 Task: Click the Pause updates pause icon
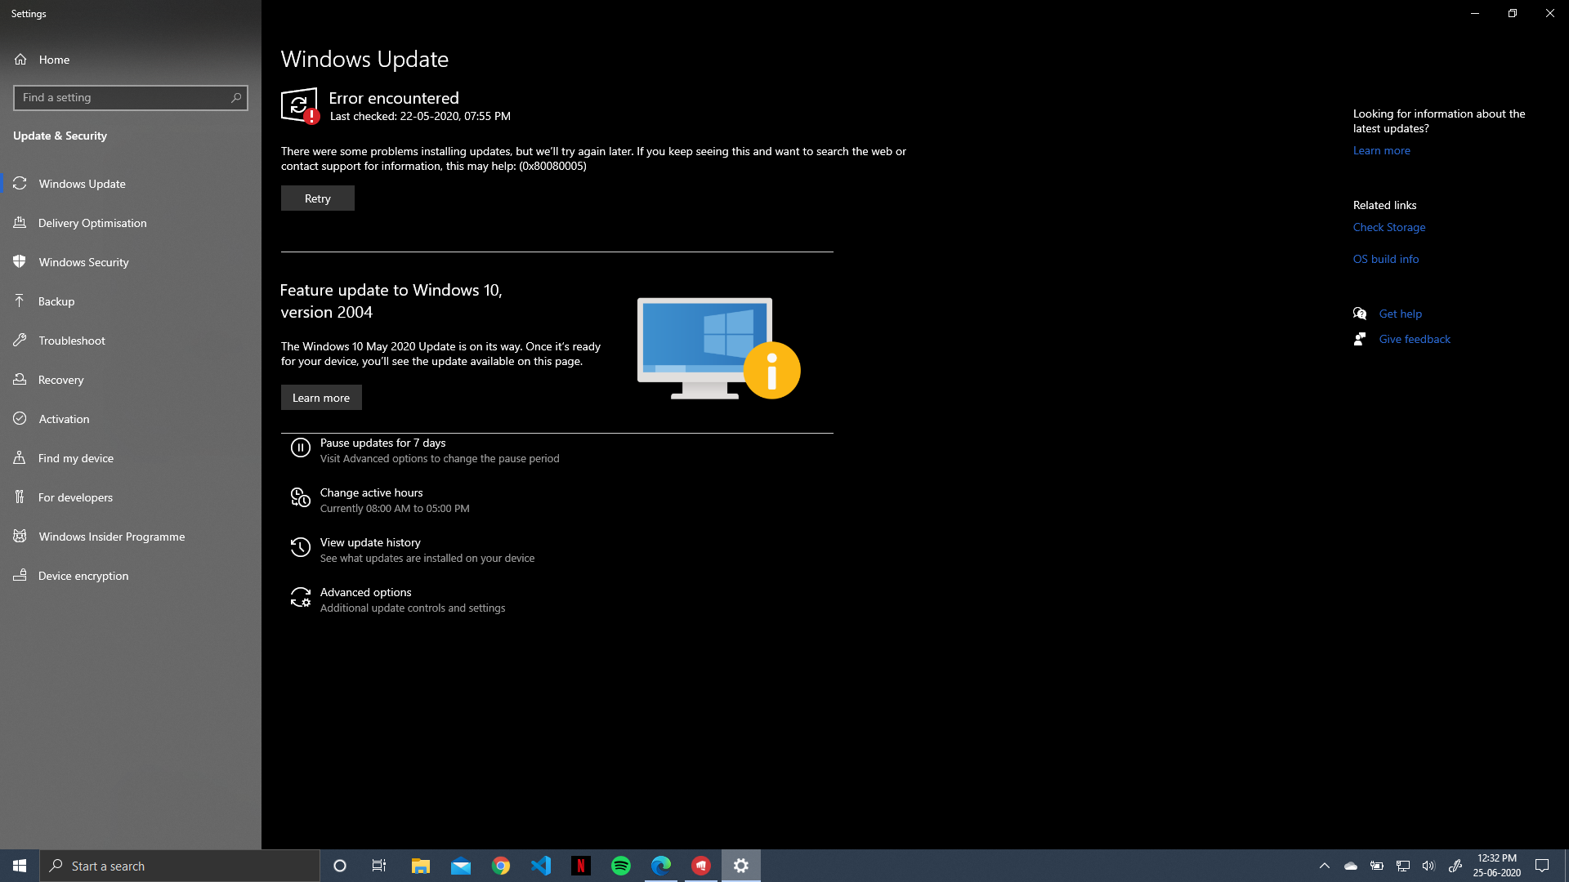(301, 448)
